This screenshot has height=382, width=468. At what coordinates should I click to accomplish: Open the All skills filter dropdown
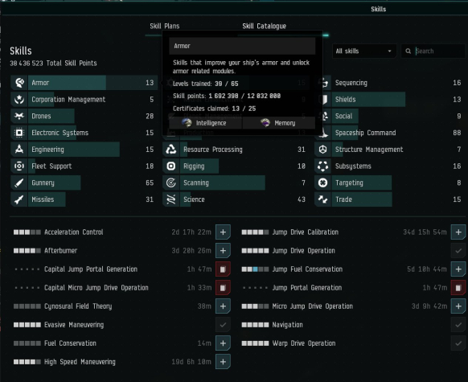click(x=363, y=51)
